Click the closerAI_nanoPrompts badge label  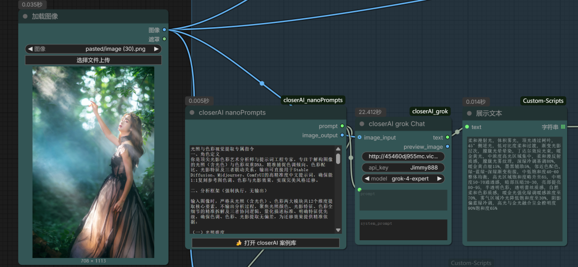(x=313, y=100)
